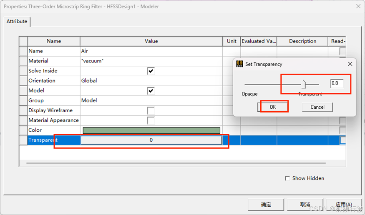This screenshot has width=365, height=215.
Task: Click the Name column header
Action: (x=54, y=41)
